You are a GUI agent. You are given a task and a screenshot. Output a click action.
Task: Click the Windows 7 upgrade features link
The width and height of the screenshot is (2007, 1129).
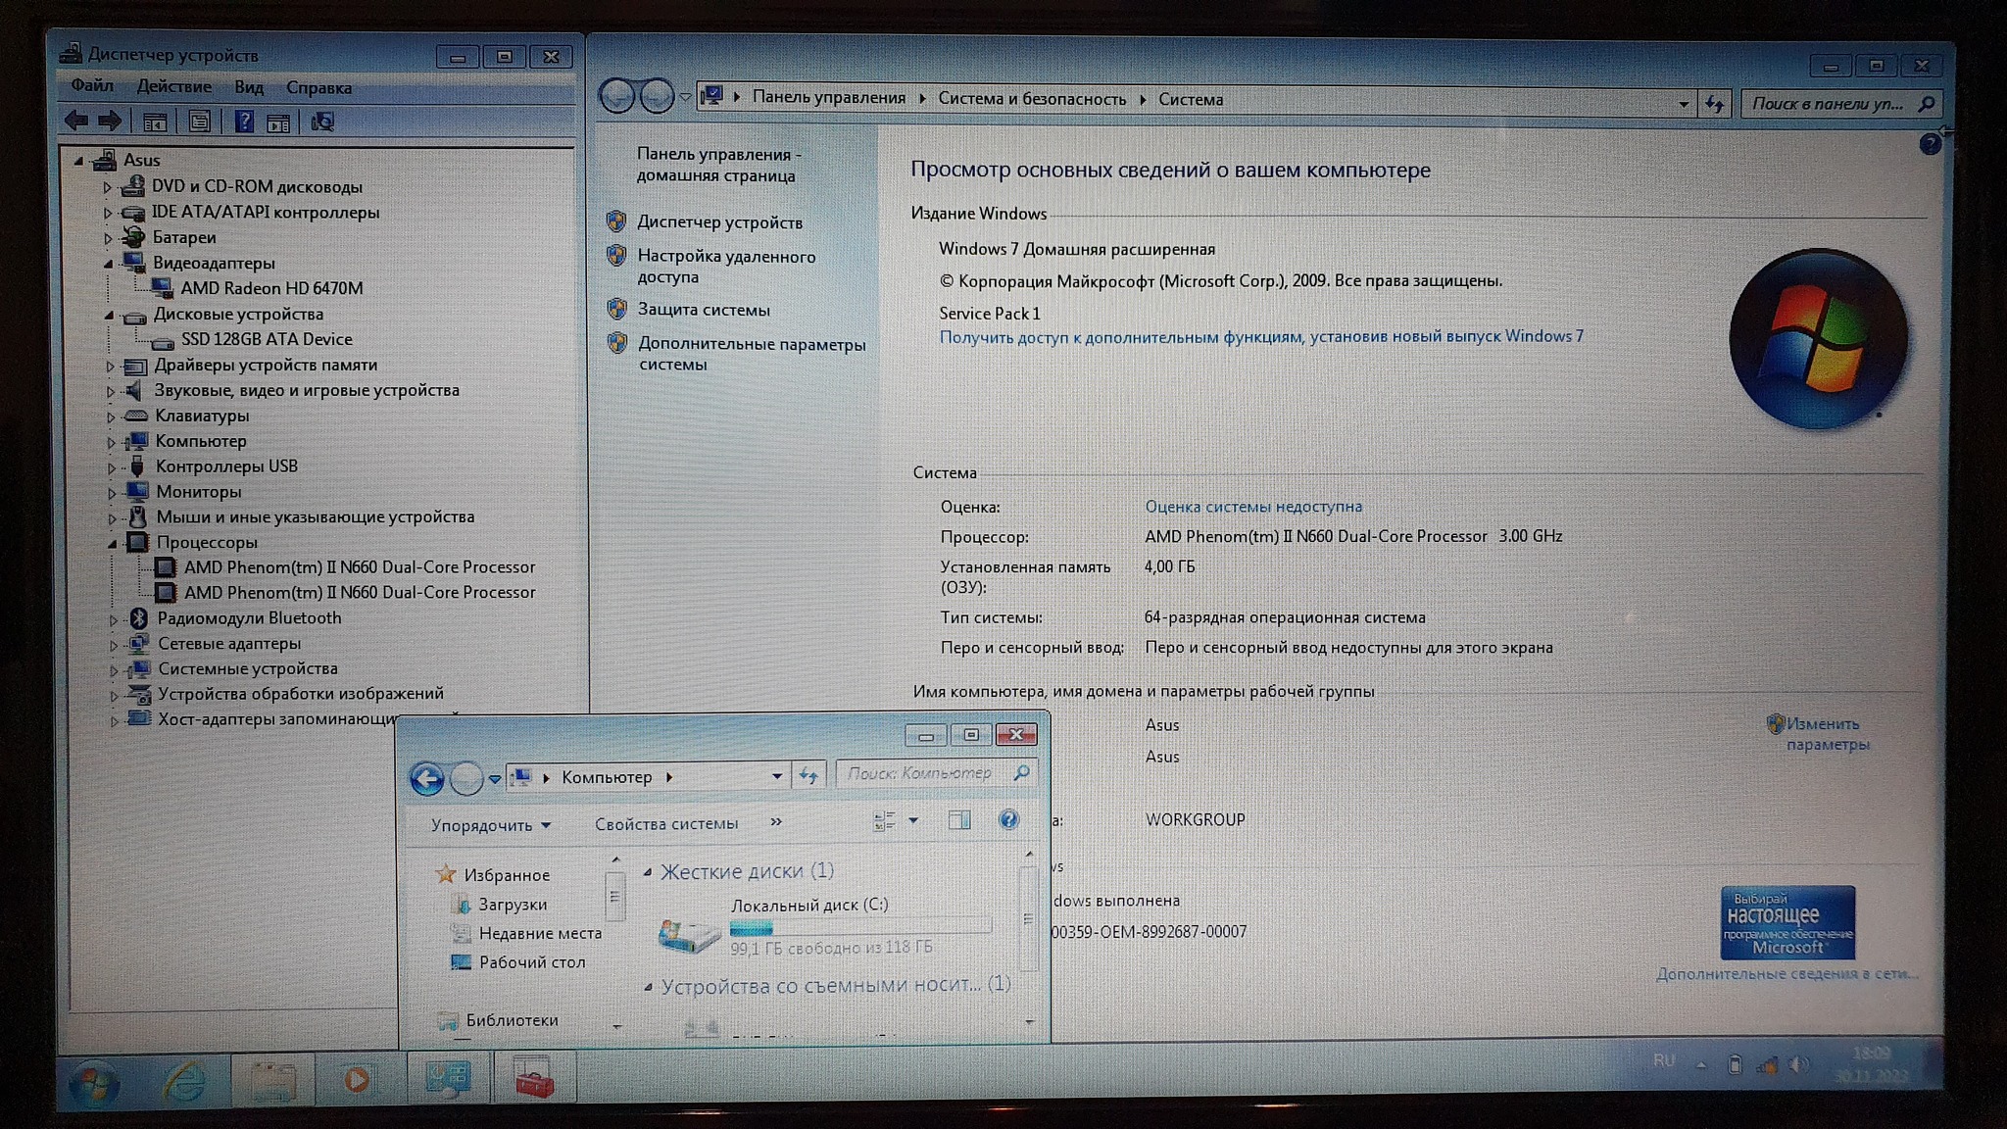click(x=1260, y=336)
